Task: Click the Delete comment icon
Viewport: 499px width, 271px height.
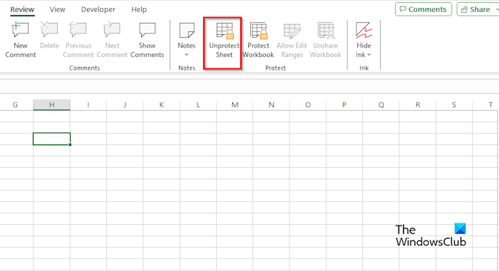Action: click(49, 36)
